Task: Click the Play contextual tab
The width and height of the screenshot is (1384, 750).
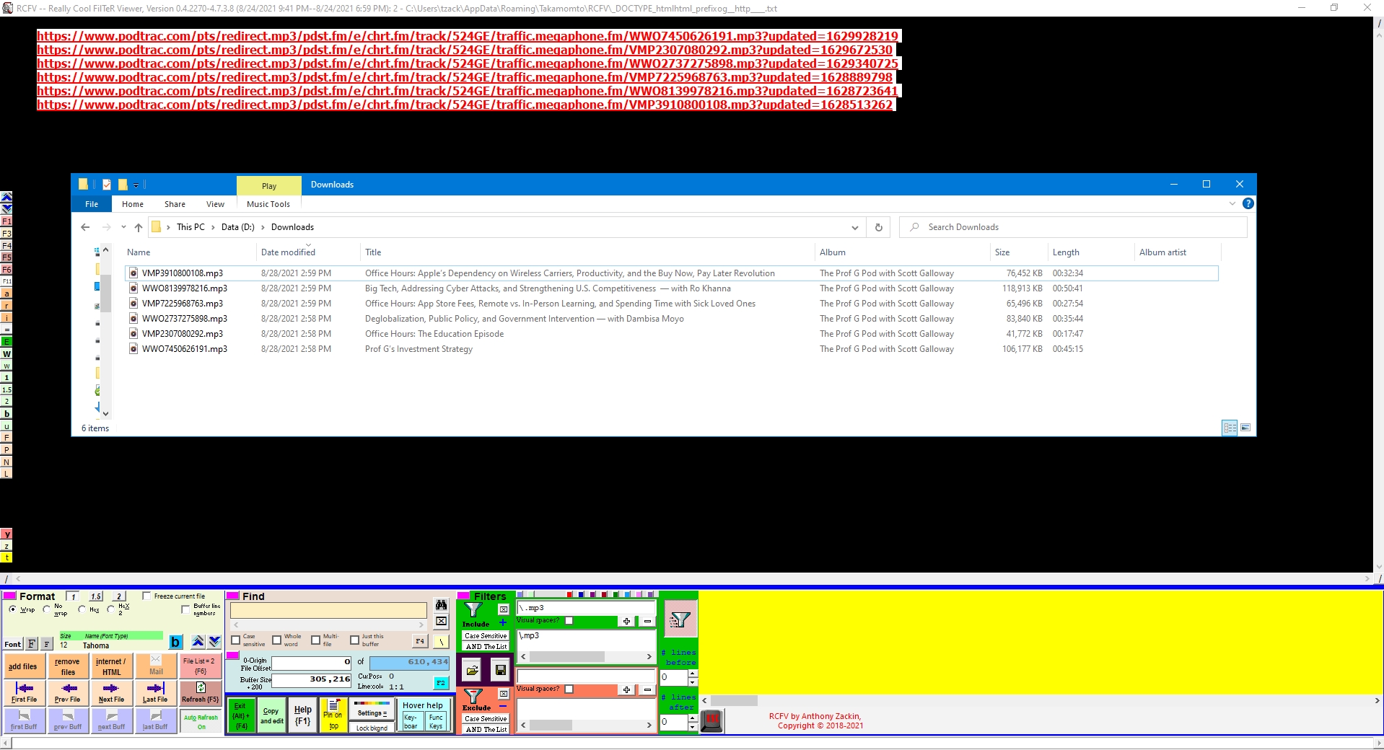Action: pyautogui.click(x=269, y=186)
